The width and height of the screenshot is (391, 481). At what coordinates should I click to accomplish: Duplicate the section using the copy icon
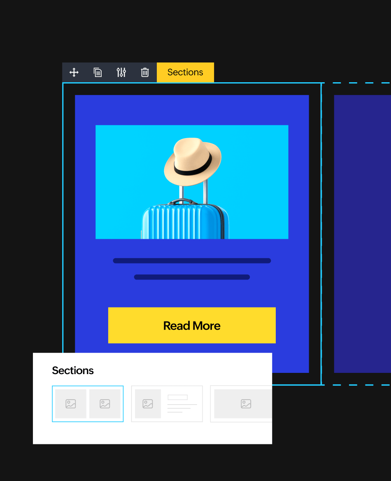[x=98, y=72]
